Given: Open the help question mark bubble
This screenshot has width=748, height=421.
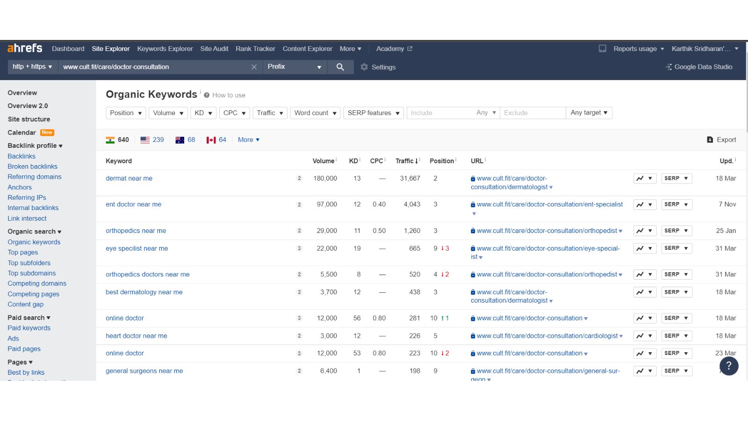Looking at the screenshot, I should [729, 366].
